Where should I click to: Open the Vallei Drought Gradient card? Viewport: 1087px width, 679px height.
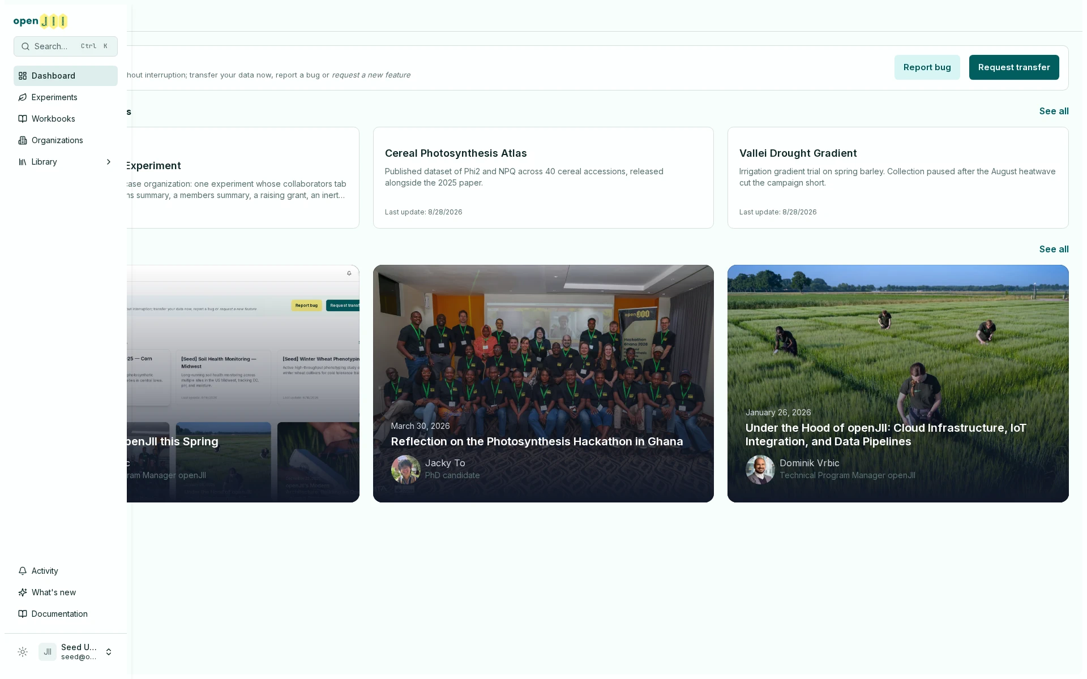[898, 178]
